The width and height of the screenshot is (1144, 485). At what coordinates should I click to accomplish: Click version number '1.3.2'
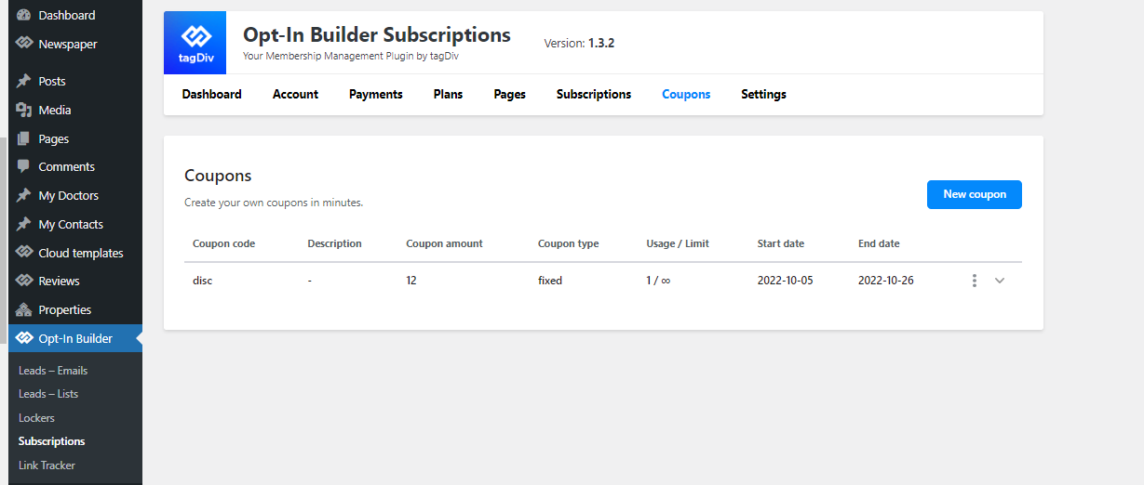click(x=601, y=43)
